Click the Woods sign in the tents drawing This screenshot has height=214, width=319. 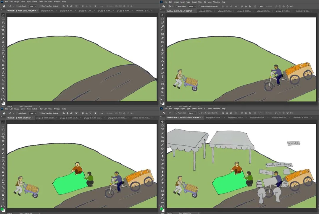[293, 143]
